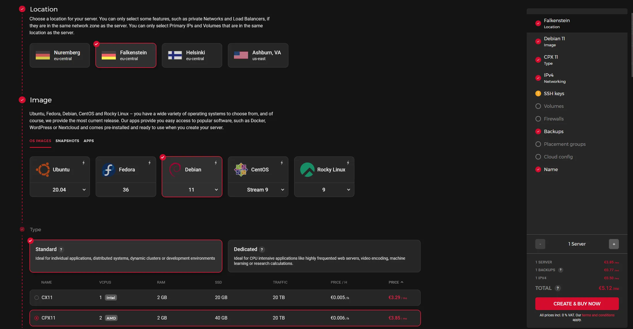Image resolution: width=633 pixels, height=329 pixels.
Task: Select the Firewalls step in sidebar
Action: tap(538, 119)
